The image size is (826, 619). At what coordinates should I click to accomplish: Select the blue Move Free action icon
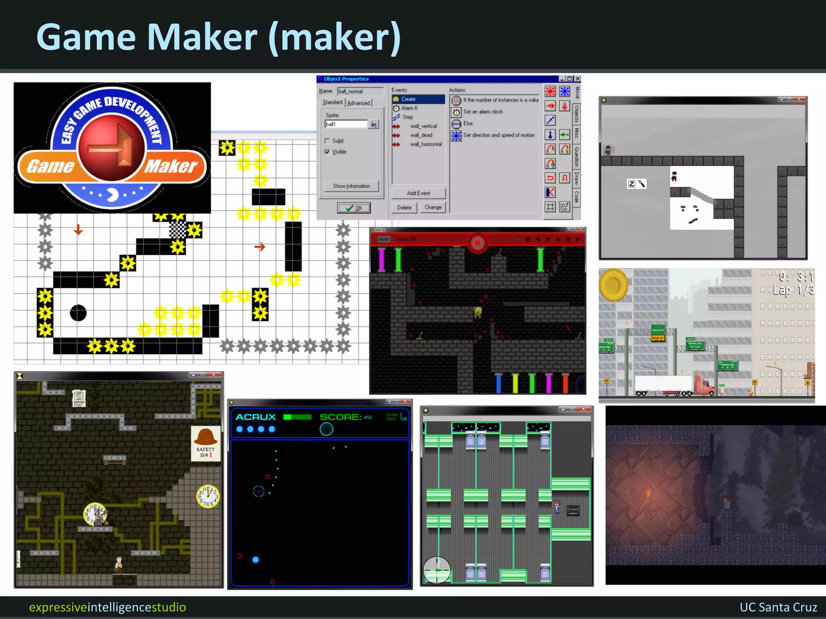pos(565,91)
